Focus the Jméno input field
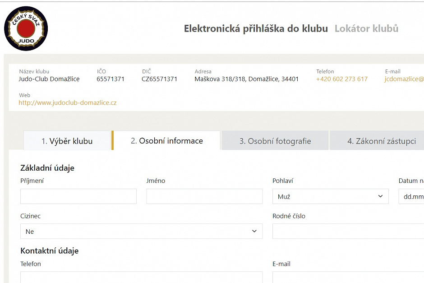 click(204, 196)
